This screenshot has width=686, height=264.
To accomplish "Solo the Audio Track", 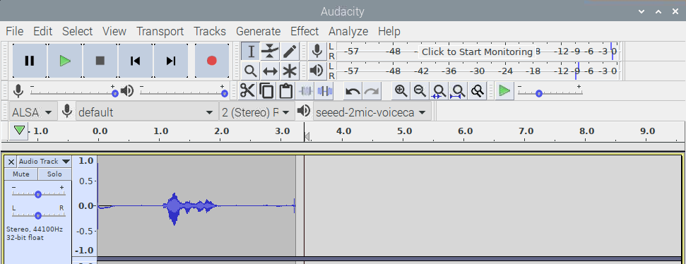I will coord(54,174).
